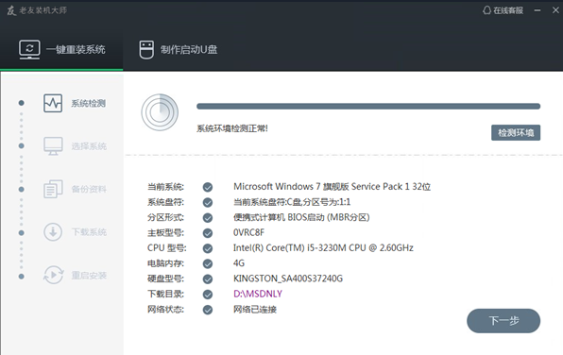Click the 网络已连接 status text
This screenshot has width=563, height=355.
coord(255,310)
